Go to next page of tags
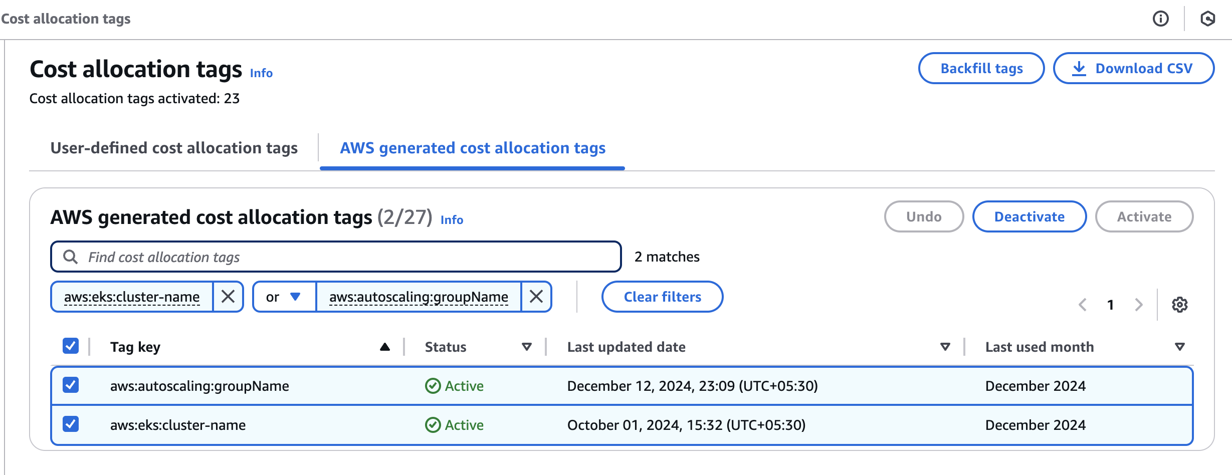Image resolution: width=1232 pixels, height=475 pixels. click(1139, 305)
